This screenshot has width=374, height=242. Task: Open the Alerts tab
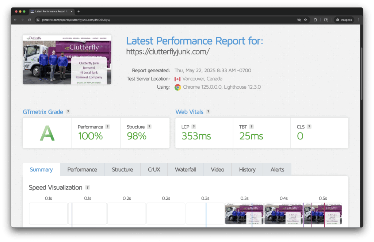(277, 169)
